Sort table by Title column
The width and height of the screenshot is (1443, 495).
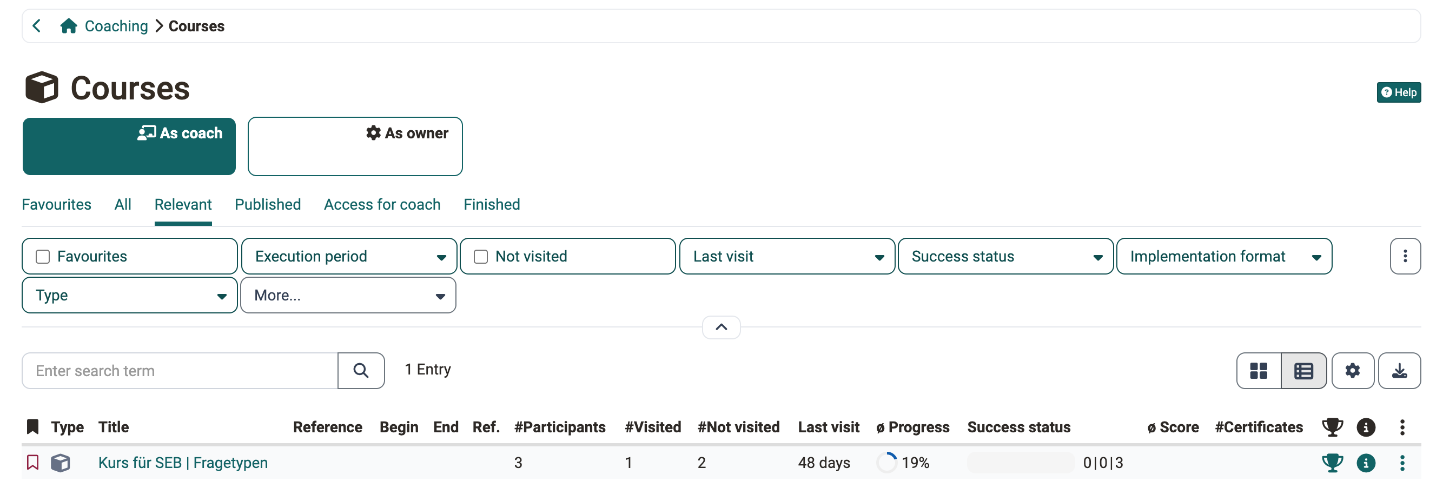114,427
